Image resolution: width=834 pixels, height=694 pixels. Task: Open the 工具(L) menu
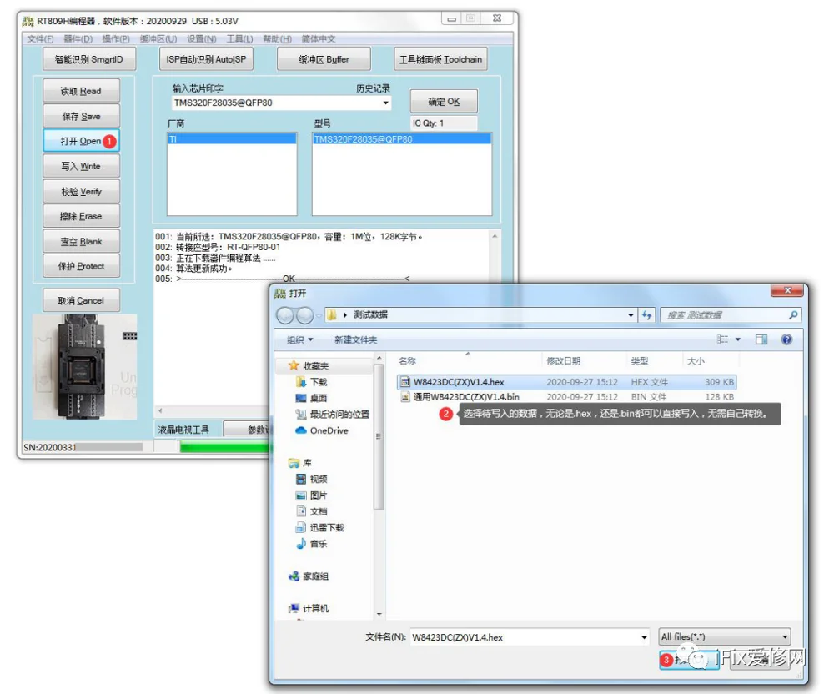[240, 39]
